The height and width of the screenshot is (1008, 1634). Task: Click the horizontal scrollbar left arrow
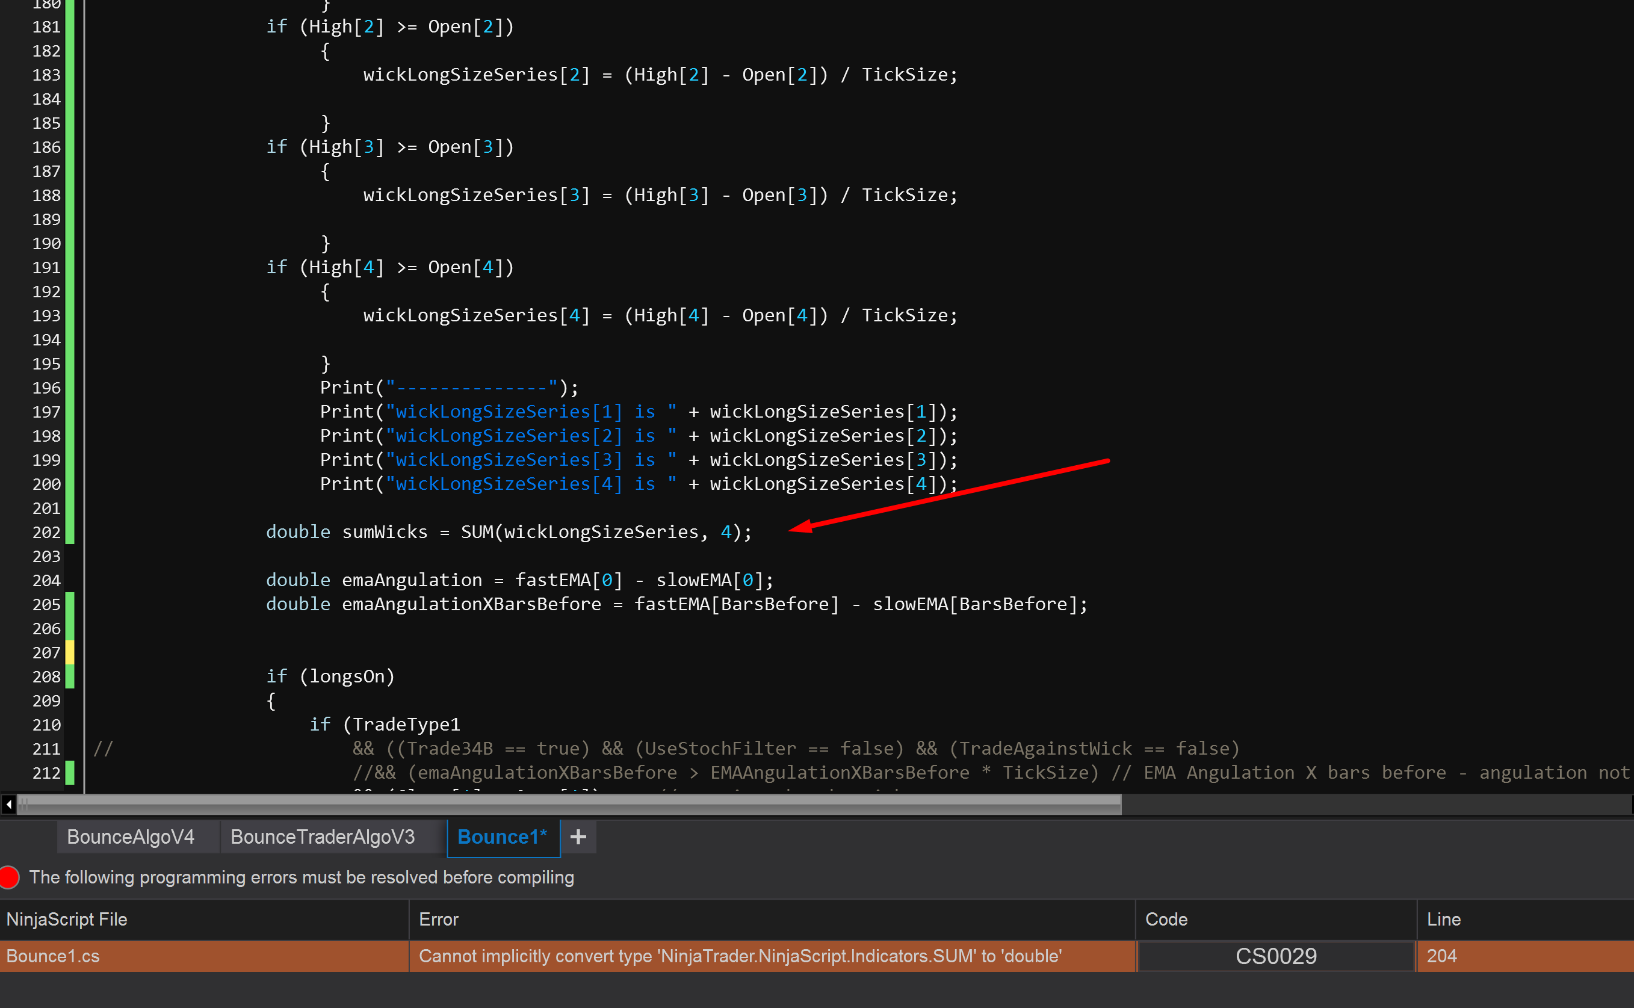pyautogui.click(x=8, y=804)
